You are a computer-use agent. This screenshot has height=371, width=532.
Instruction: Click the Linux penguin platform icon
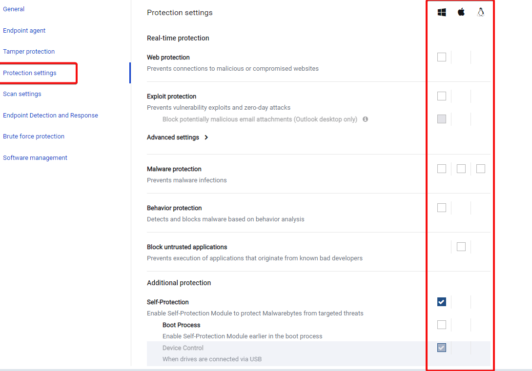(x=481, y=13)
